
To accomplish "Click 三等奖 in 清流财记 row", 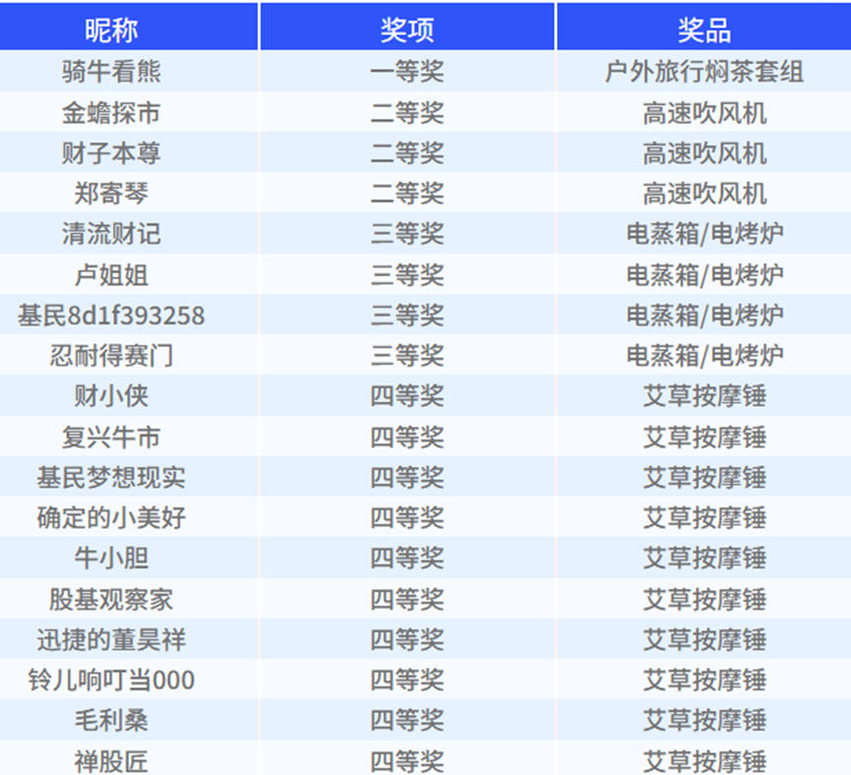I will [407, 233].
